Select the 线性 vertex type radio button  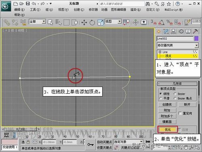[160, 94]
